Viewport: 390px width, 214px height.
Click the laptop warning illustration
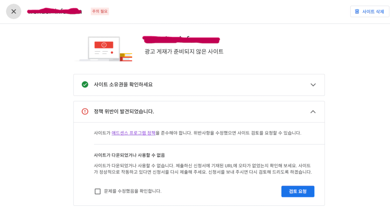tap(104, 49)
